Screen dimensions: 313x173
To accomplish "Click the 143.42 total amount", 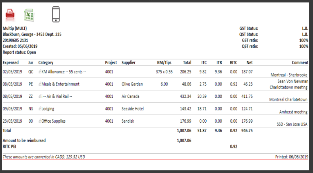I will 185,109.
